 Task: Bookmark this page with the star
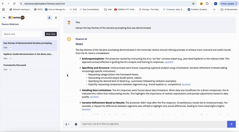click(193, 4)
